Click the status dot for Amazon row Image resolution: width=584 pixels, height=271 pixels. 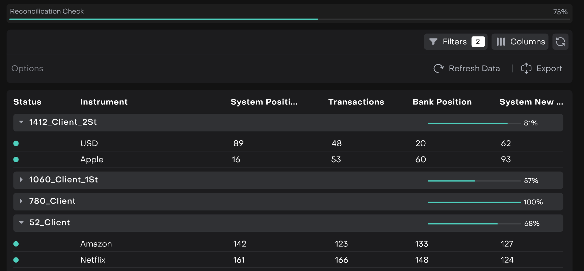pyautogui.click(x=16, y=244)
